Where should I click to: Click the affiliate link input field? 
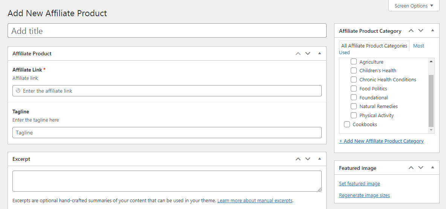167,91
